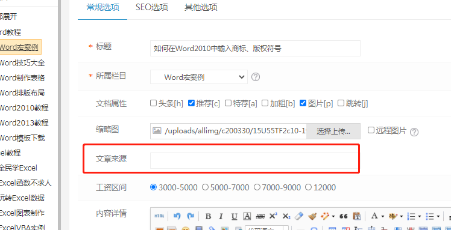Insert an ordered numbered list
Image resolution: width=451 pixels, height=230 pixels.
412,216
